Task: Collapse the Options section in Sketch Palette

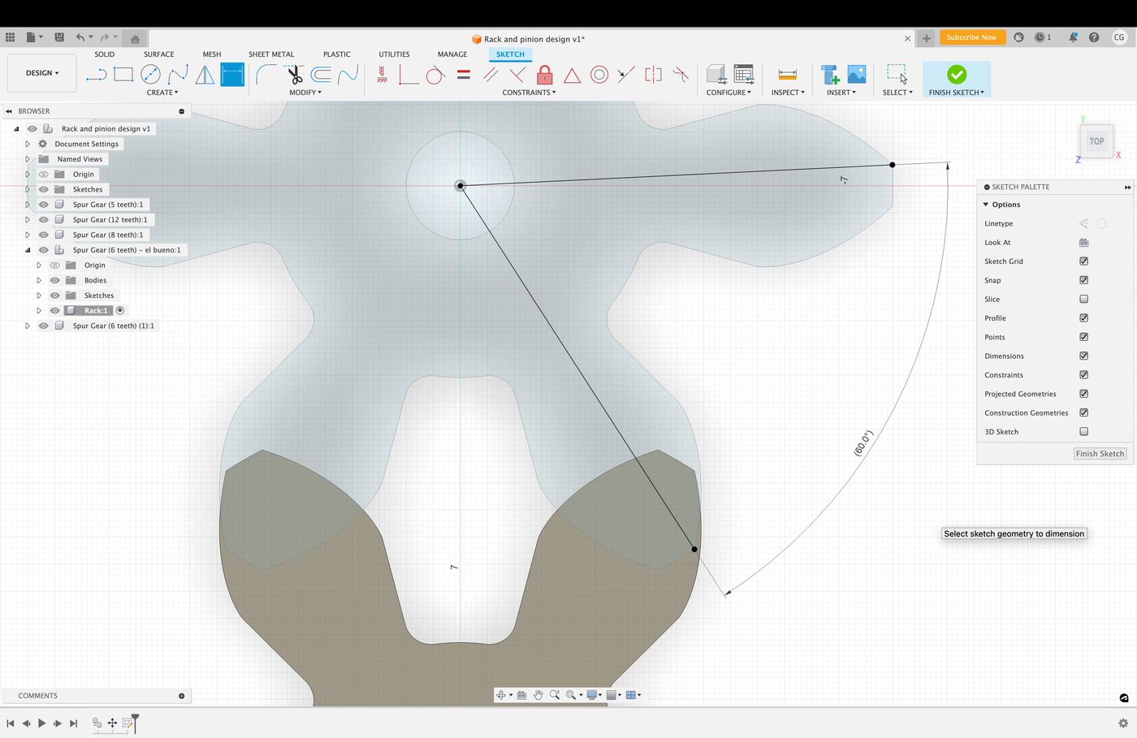Action: (986, 205)
